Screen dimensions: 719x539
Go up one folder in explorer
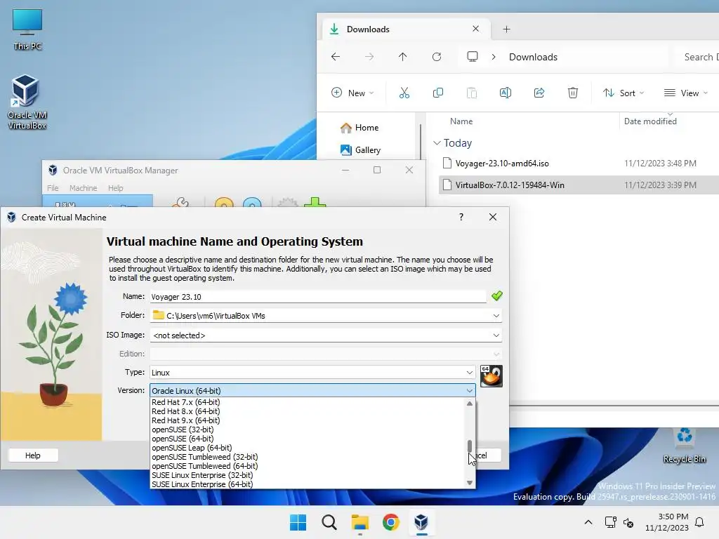[402, 57]
